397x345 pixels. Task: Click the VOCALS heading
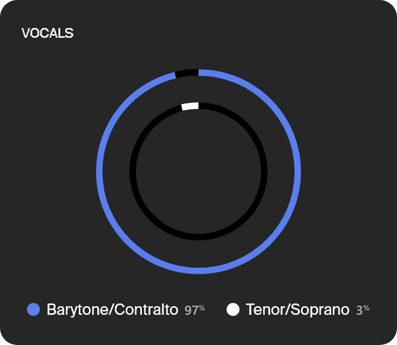pos(47,33)
